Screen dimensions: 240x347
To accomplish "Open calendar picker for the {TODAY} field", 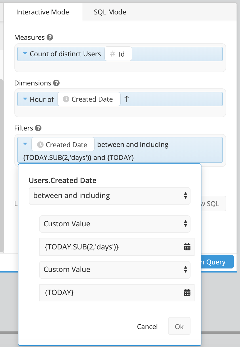I will [x=187, y=293].
